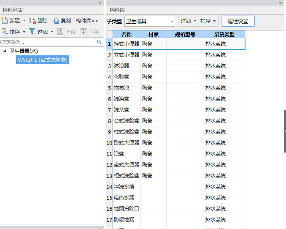Click the 删除 (Delete) icon
The image size is (286, 229).
pyautogui.click(x=33, y=20)
